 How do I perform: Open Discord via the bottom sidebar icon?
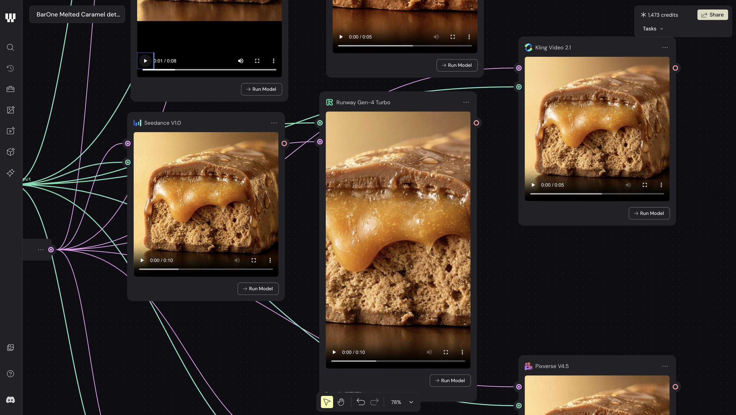10,399
